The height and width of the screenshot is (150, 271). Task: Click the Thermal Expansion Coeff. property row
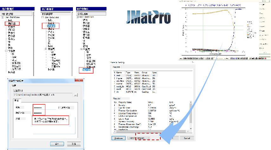[151, 124]
